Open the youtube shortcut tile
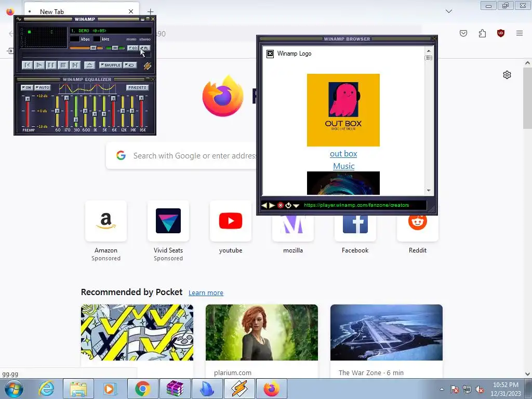The height and width of the screenshot is (399, 532). click(x=231, y=221)
